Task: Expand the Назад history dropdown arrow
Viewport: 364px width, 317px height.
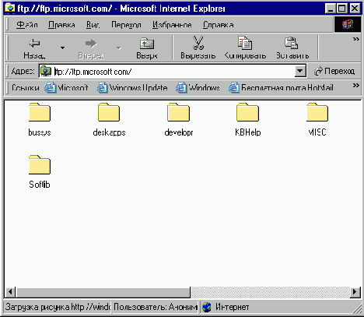Action: (x=62, y=48)
